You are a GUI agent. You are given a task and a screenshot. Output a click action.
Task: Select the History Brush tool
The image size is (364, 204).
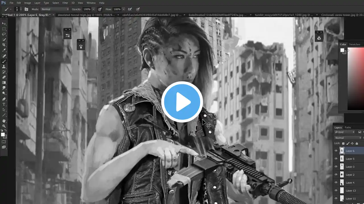coord(4,72)
